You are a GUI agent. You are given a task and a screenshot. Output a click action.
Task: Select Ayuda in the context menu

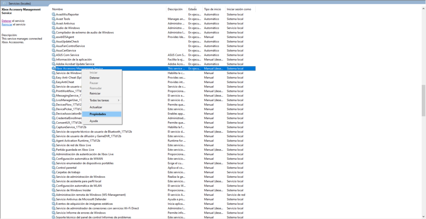tap(94, 121)
